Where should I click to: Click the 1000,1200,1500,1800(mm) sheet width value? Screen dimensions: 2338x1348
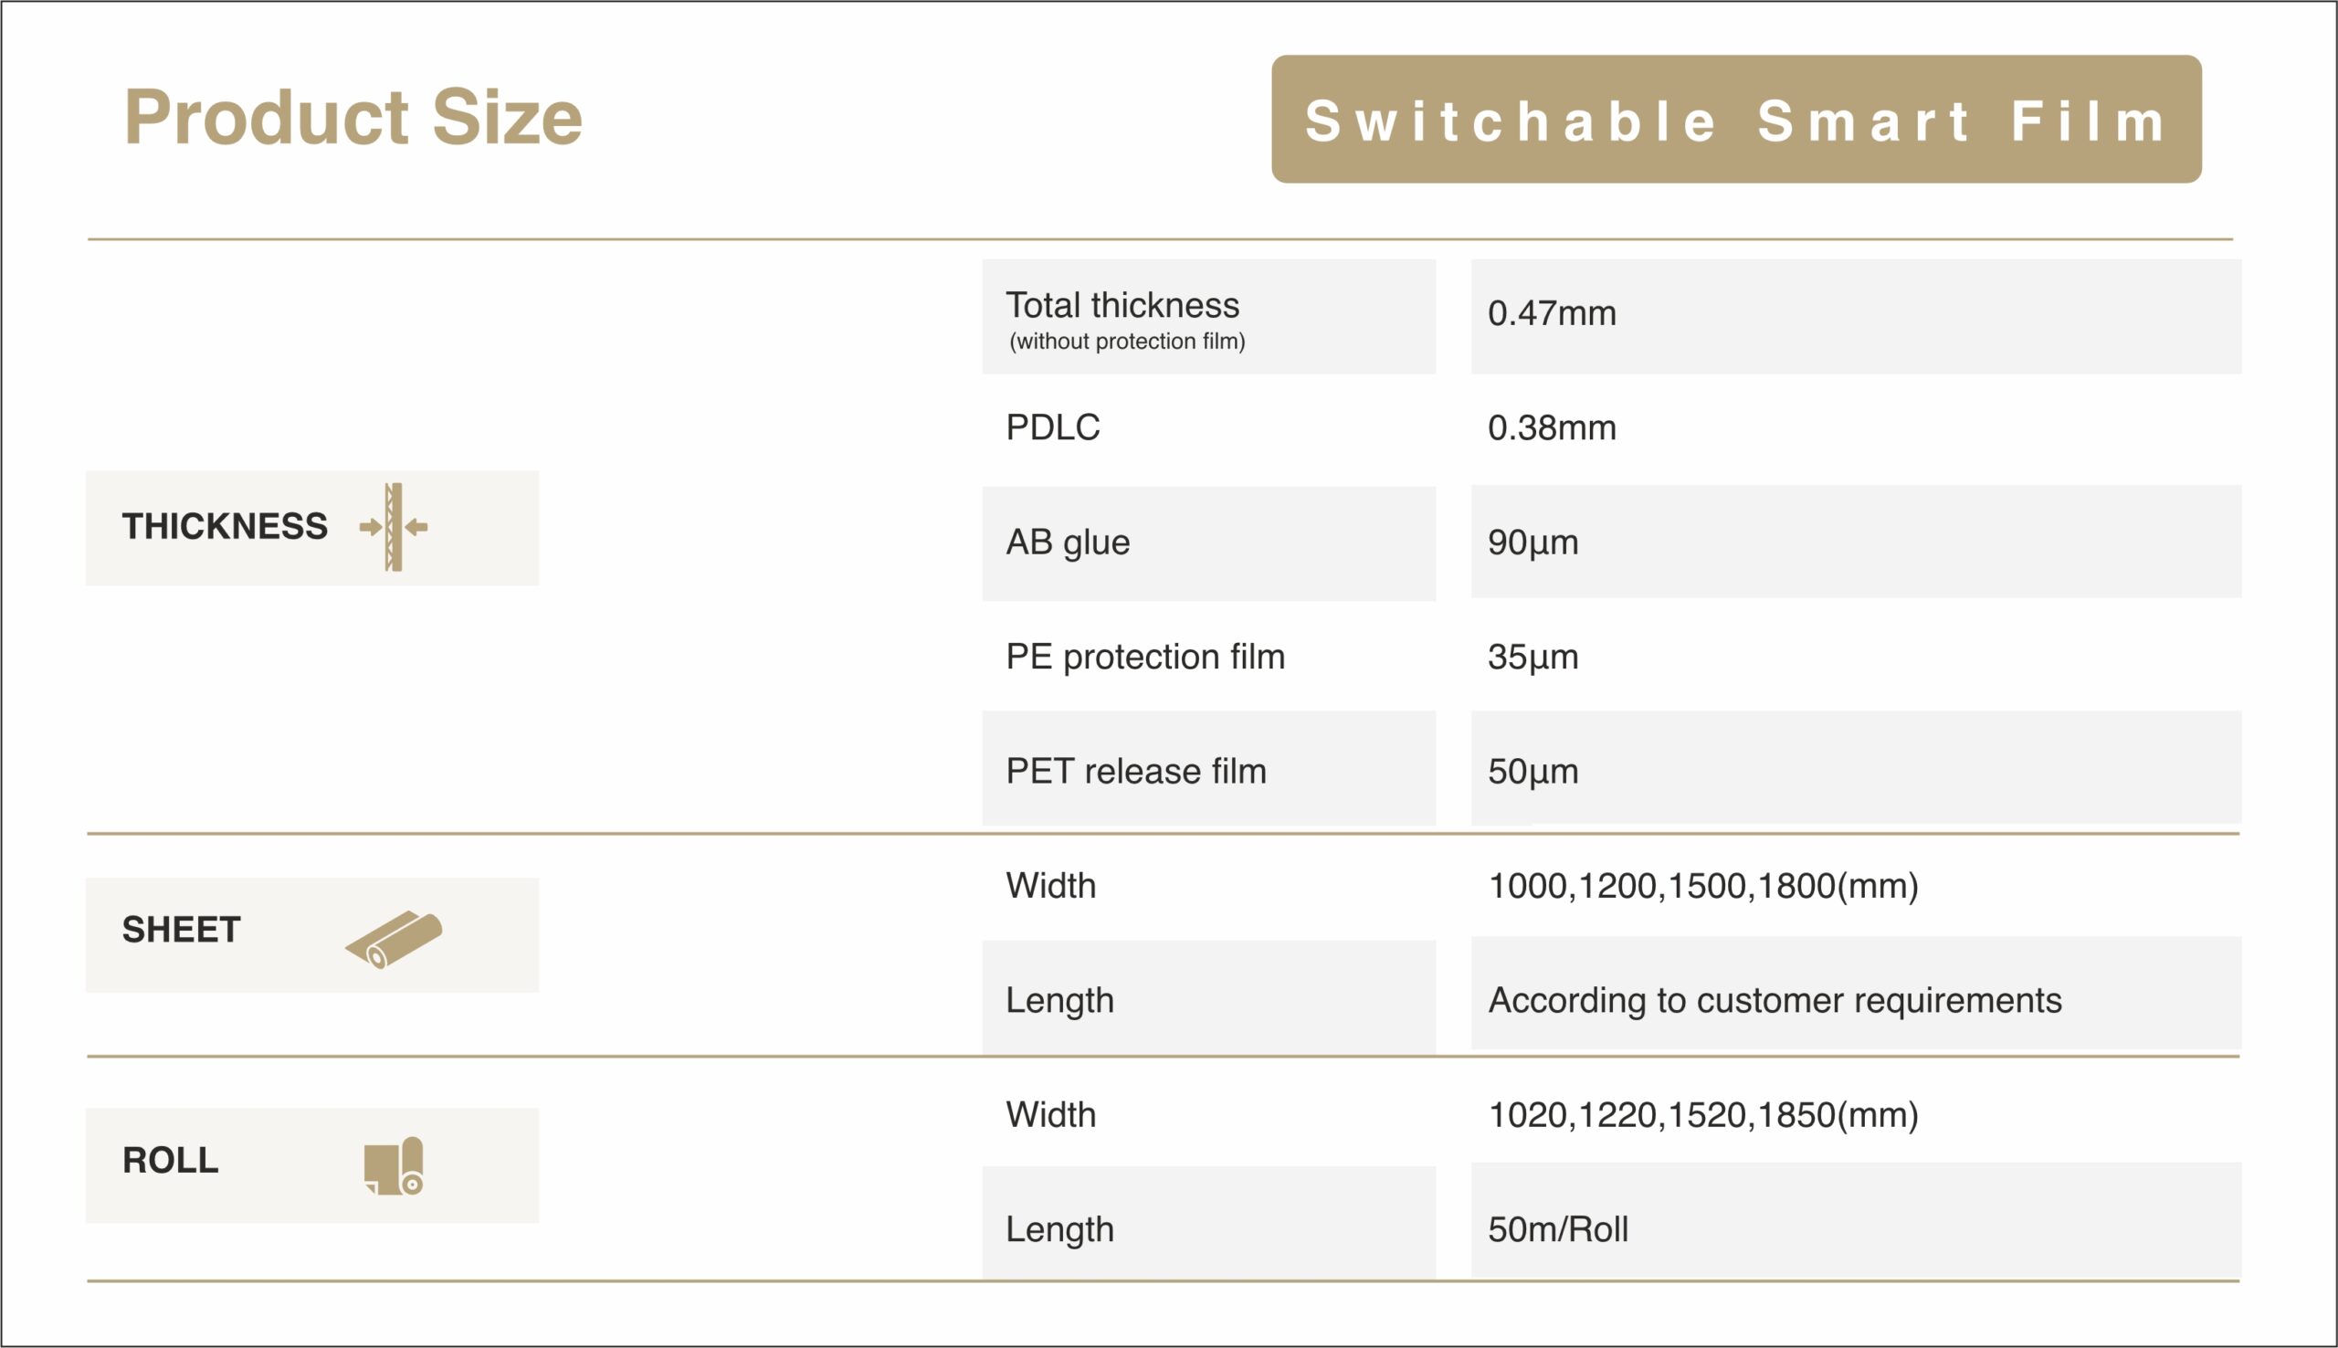pos(1702,886)
